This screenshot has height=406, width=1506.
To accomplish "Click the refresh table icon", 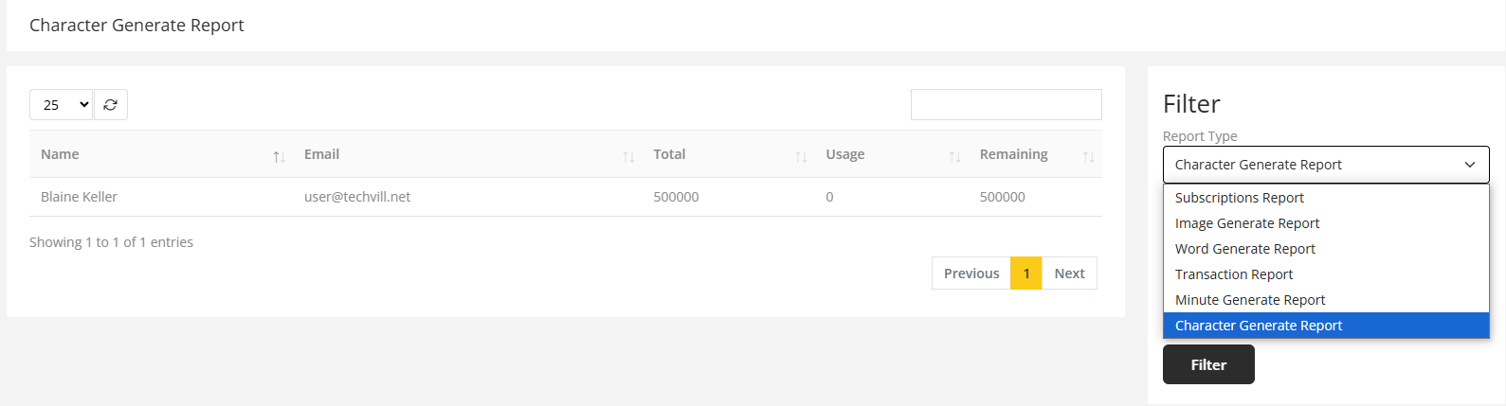I will point(111,105).
